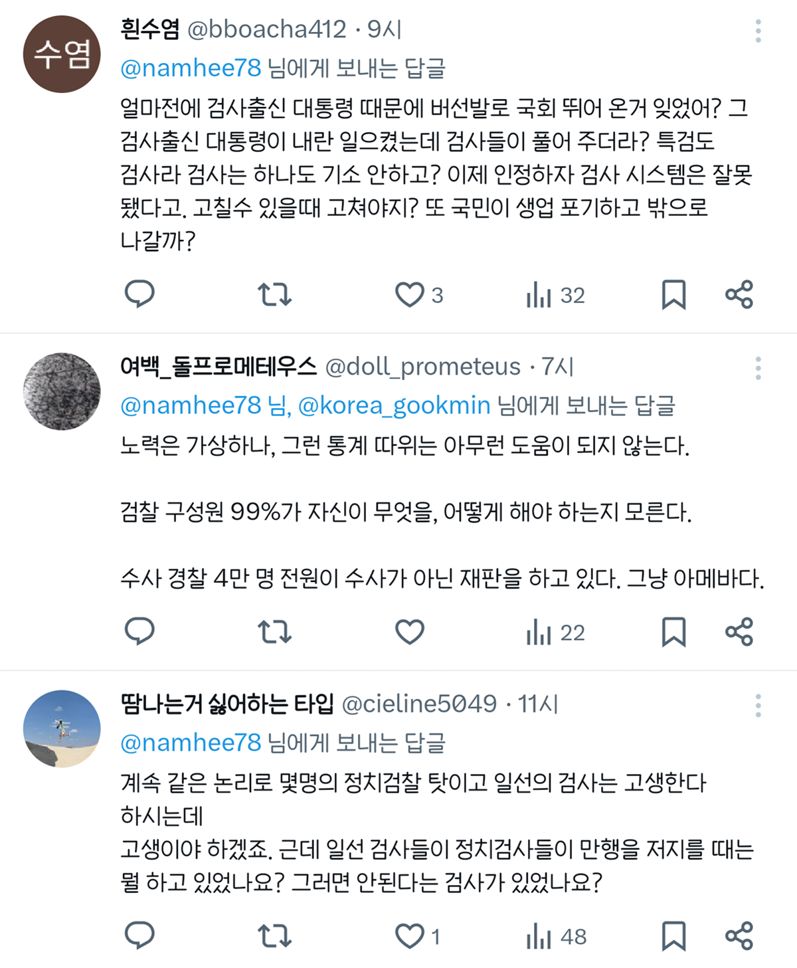Like the @bboacha412 tweet with 3 likes
797x968 pixels.
(410, 294)
